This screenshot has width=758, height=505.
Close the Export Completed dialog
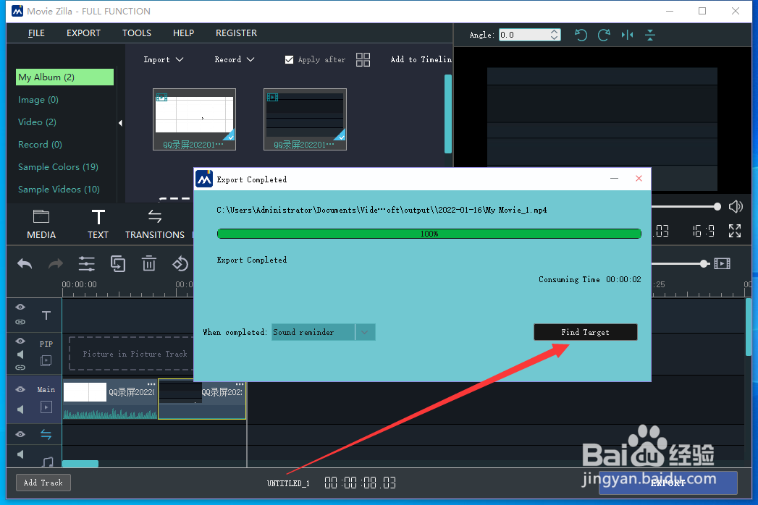[x=639, y=179]
